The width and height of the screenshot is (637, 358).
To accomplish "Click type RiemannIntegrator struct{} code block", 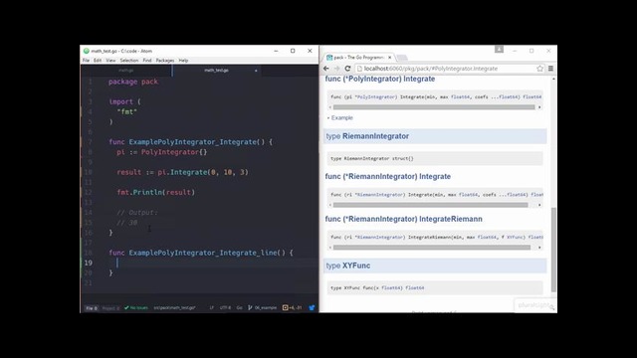I will pyautogui.click(x=435, y=158).
